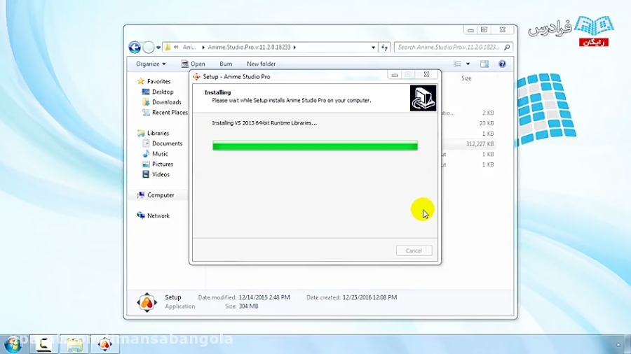Minimize the Setup - Anime Studio Pro dialog

(394, 75)
